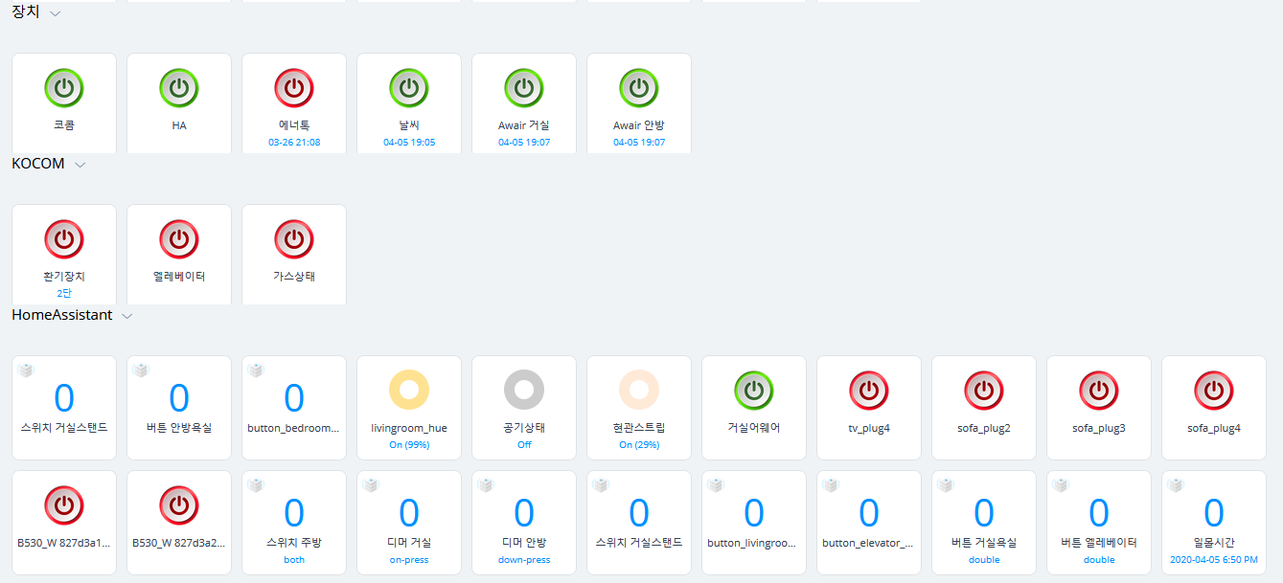
Task: Click the 스위치 주방 value 0
Action: coord(294,513)
